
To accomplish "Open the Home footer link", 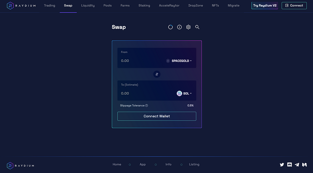I will coord(117,164).
